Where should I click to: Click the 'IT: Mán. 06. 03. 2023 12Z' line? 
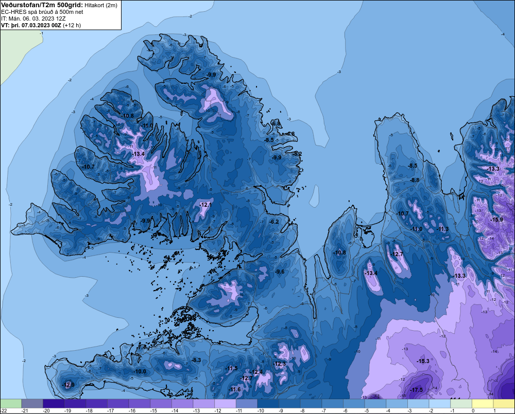[x=33, y=19]
